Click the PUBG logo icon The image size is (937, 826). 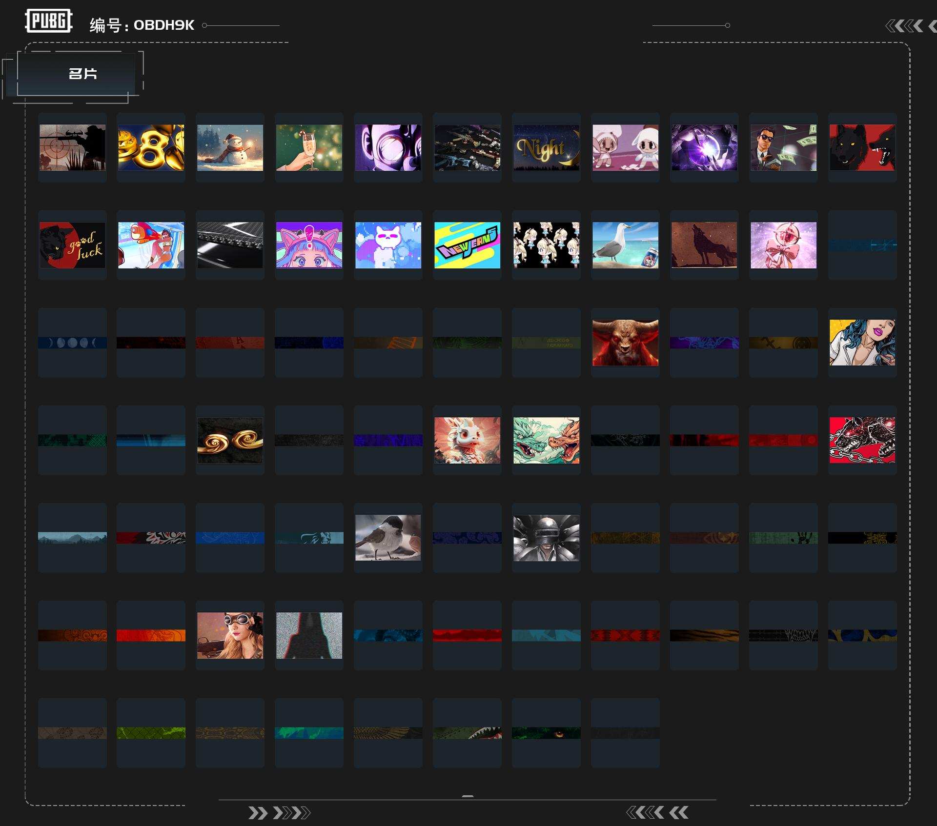point(48,20)
